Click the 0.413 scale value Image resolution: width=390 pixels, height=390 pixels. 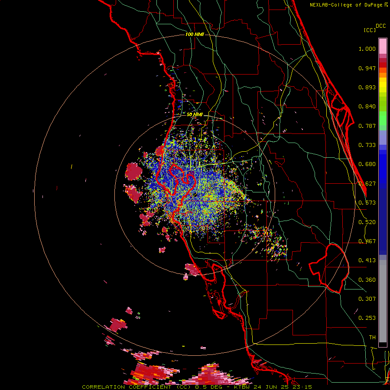pos(367,260)
